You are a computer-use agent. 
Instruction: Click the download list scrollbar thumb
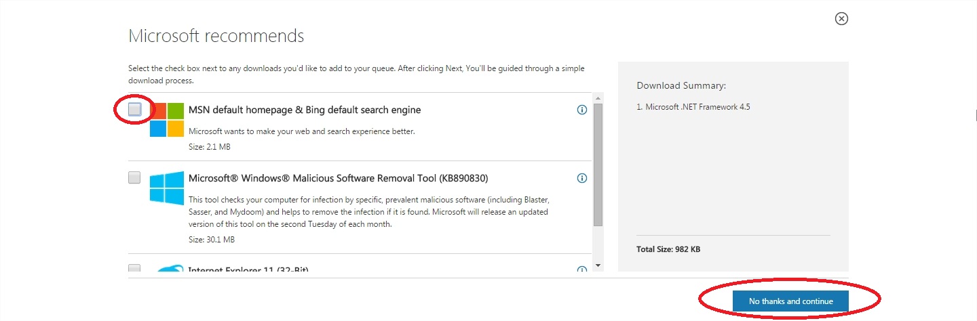coord(598,165)
